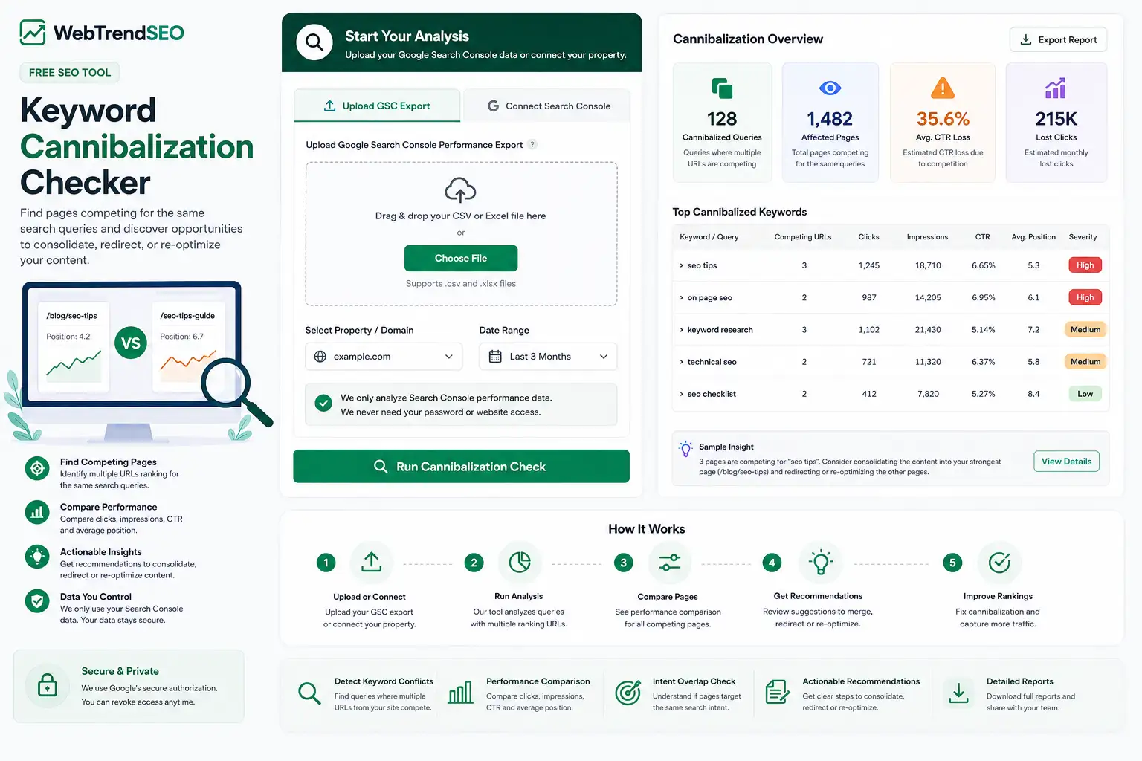Expand the seo checklist keyword row
Viewport: 1142px width, 761px height.
(x=681, y=394)
